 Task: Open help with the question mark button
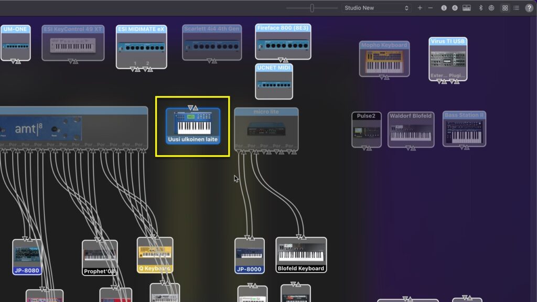click(x=530, y=8)
